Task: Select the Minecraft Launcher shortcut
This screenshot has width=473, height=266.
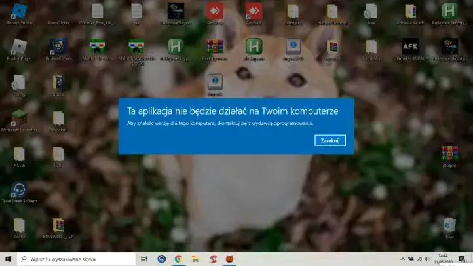Action: point(19,121)
